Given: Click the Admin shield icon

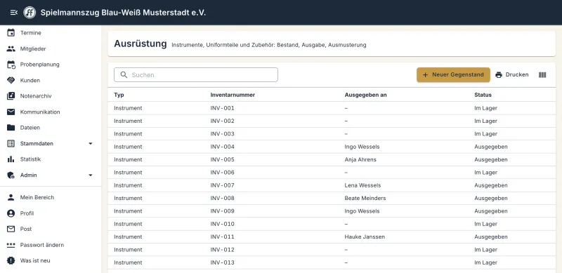Looking at the screenshot, I should [11, 175].
